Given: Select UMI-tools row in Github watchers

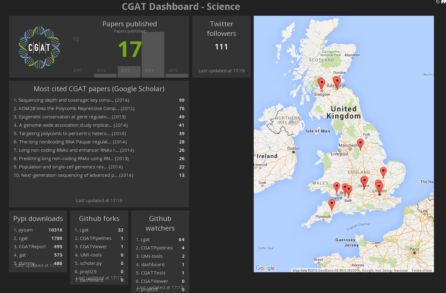Looking at the screenshot, I should tap(160, 256).
